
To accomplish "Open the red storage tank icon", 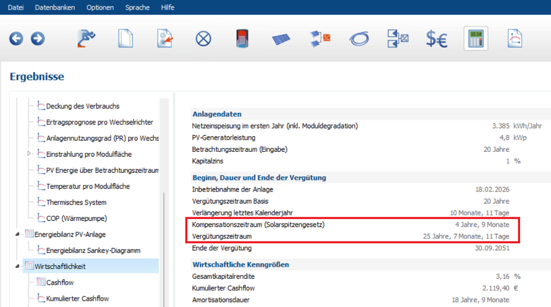I will pyautogui.click(x=242, y=39).
